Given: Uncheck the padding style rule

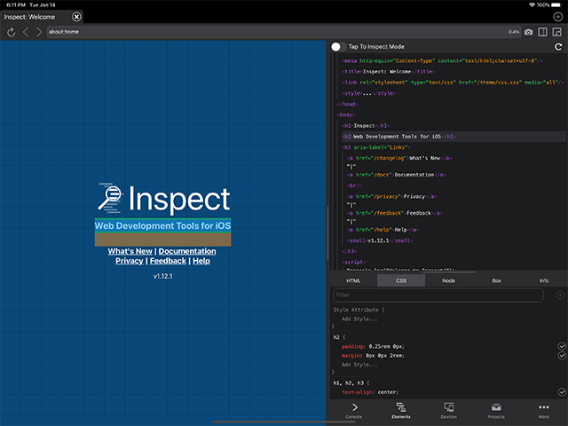Looking at the screenshot, I should click(x=562, y=346).
